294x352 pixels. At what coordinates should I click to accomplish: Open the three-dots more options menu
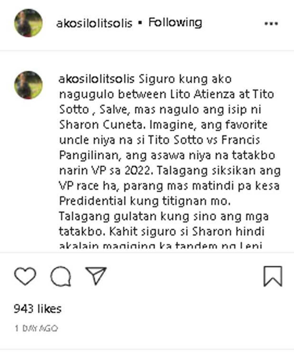(x=271, y=24)
